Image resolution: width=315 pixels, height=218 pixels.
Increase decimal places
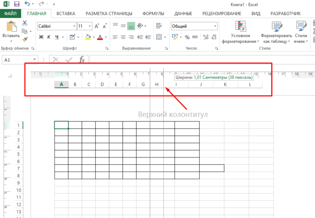[x=206, y=37]
